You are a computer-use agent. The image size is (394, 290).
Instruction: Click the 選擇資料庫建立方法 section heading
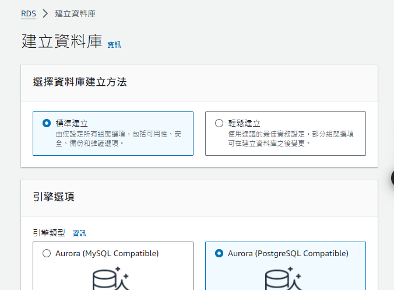tap(80, 82)
